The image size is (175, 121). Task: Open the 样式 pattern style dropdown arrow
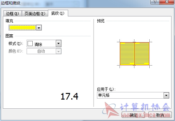coord(58,43)
